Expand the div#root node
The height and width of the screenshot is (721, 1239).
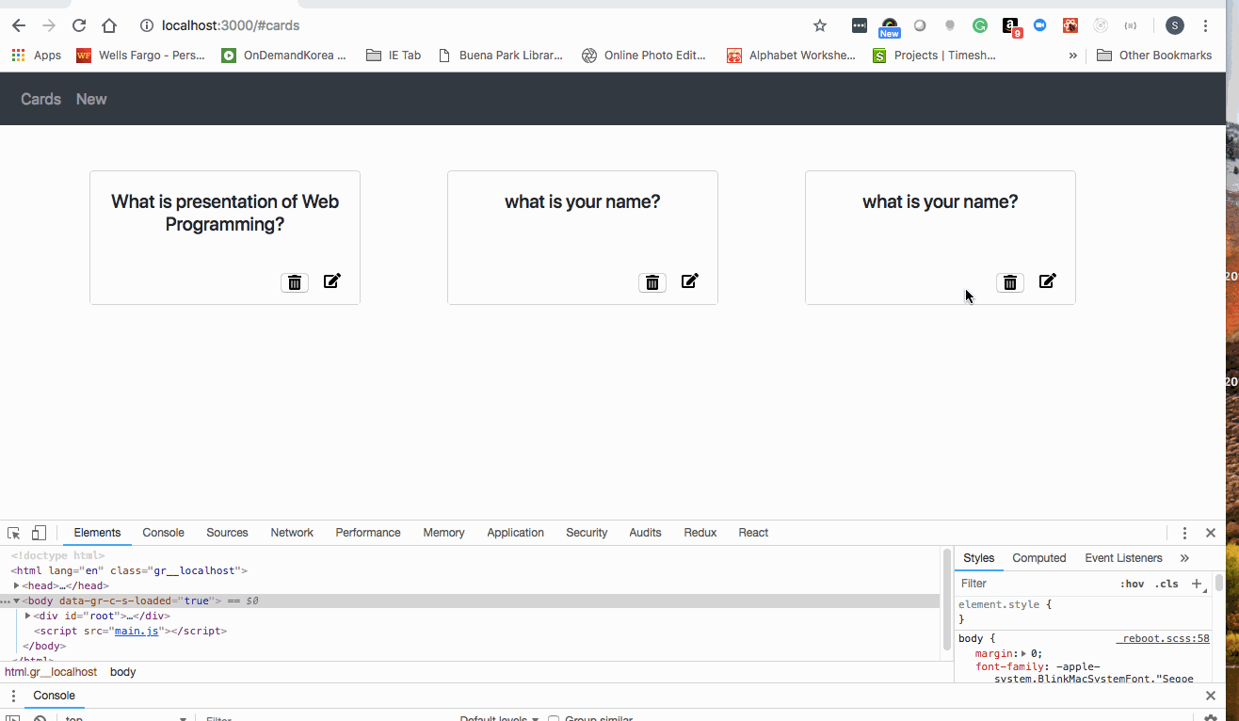tap(25, 616)
